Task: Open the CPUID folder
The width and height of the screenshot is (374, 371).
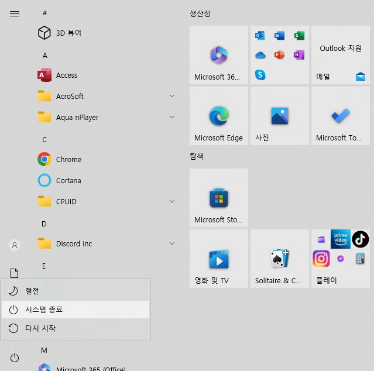Action: [x=107, y=201]
